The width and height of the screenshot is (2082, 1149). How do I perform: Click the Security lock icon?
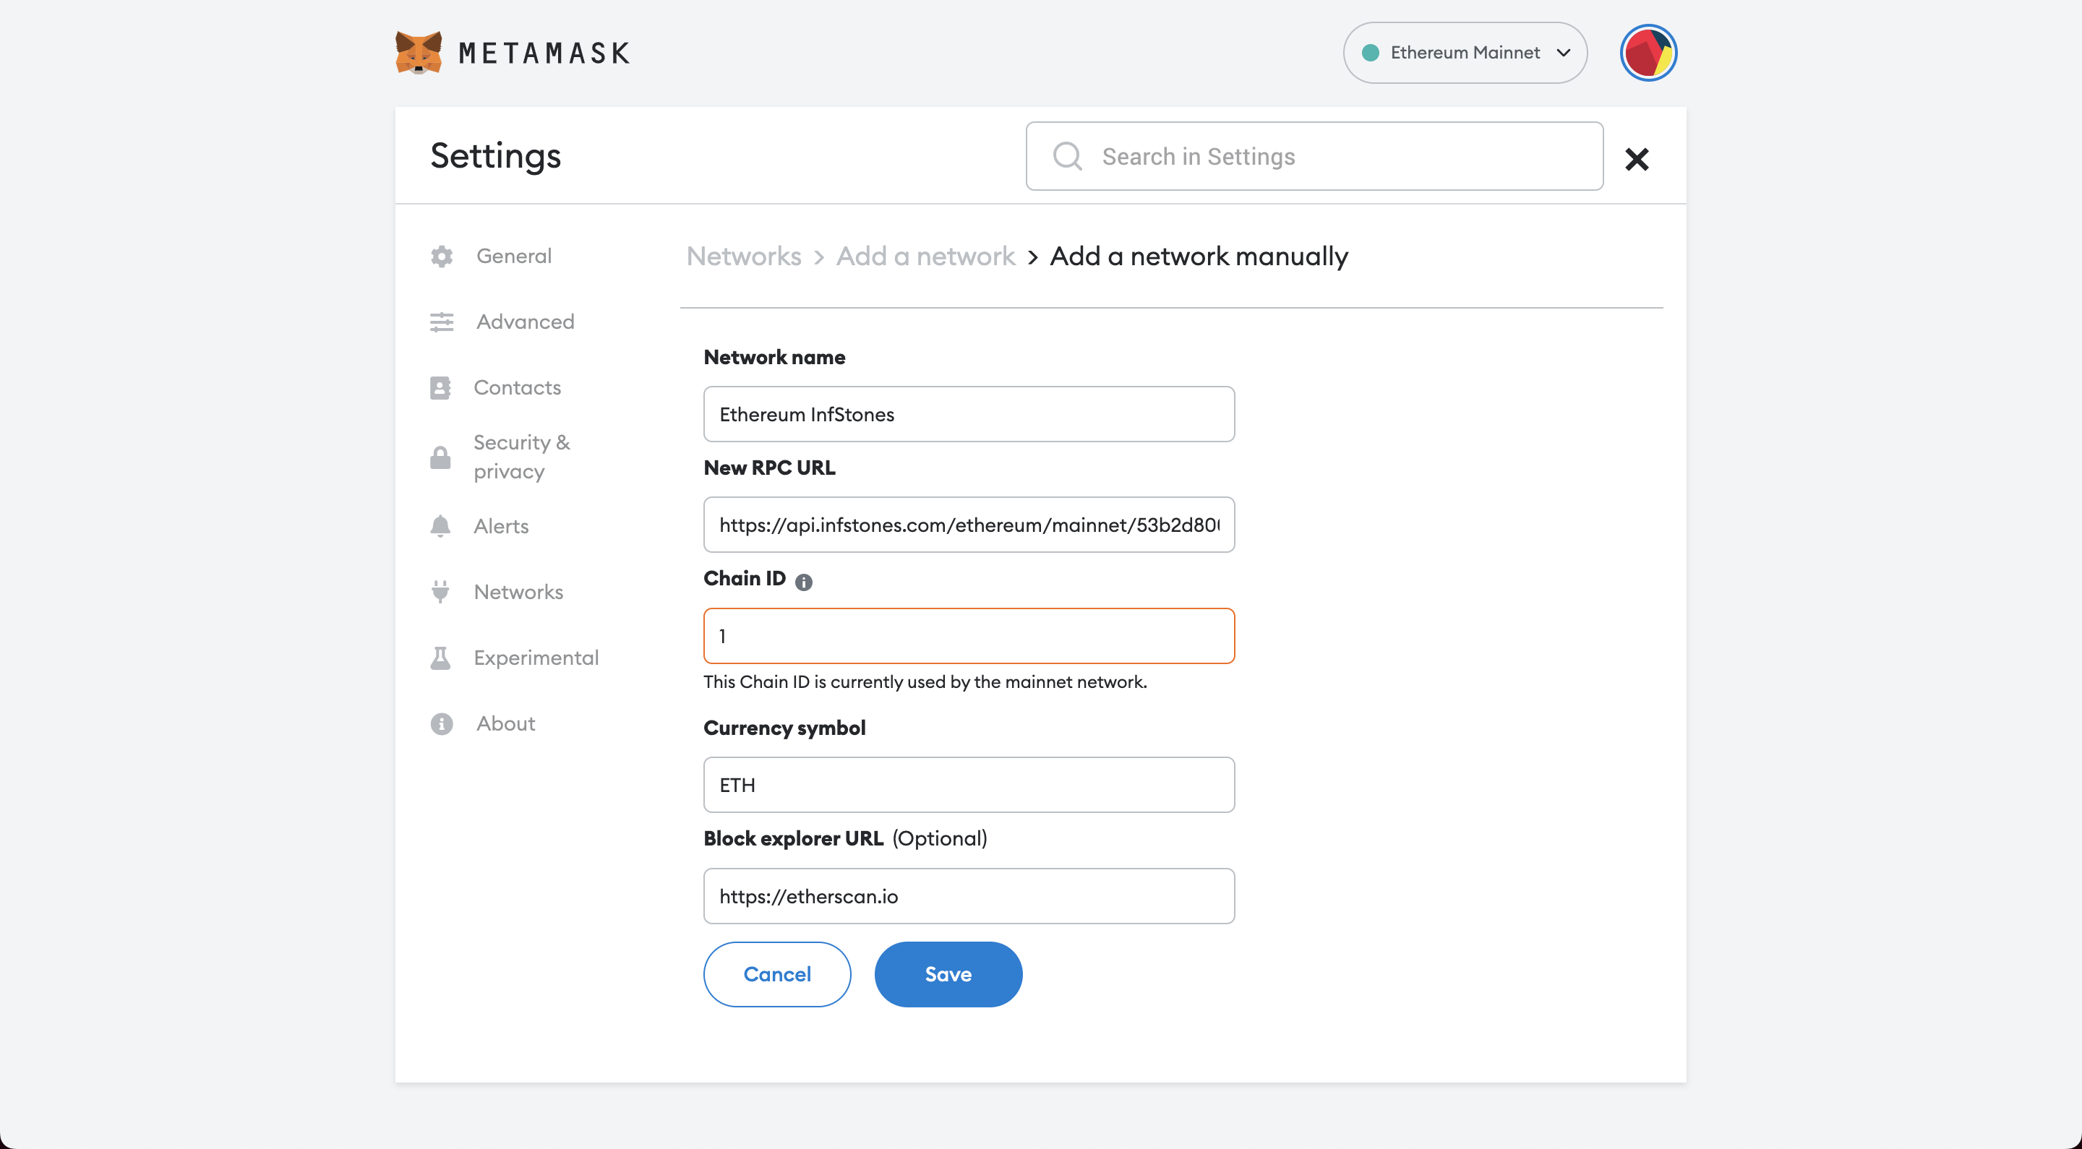point(440,457)
